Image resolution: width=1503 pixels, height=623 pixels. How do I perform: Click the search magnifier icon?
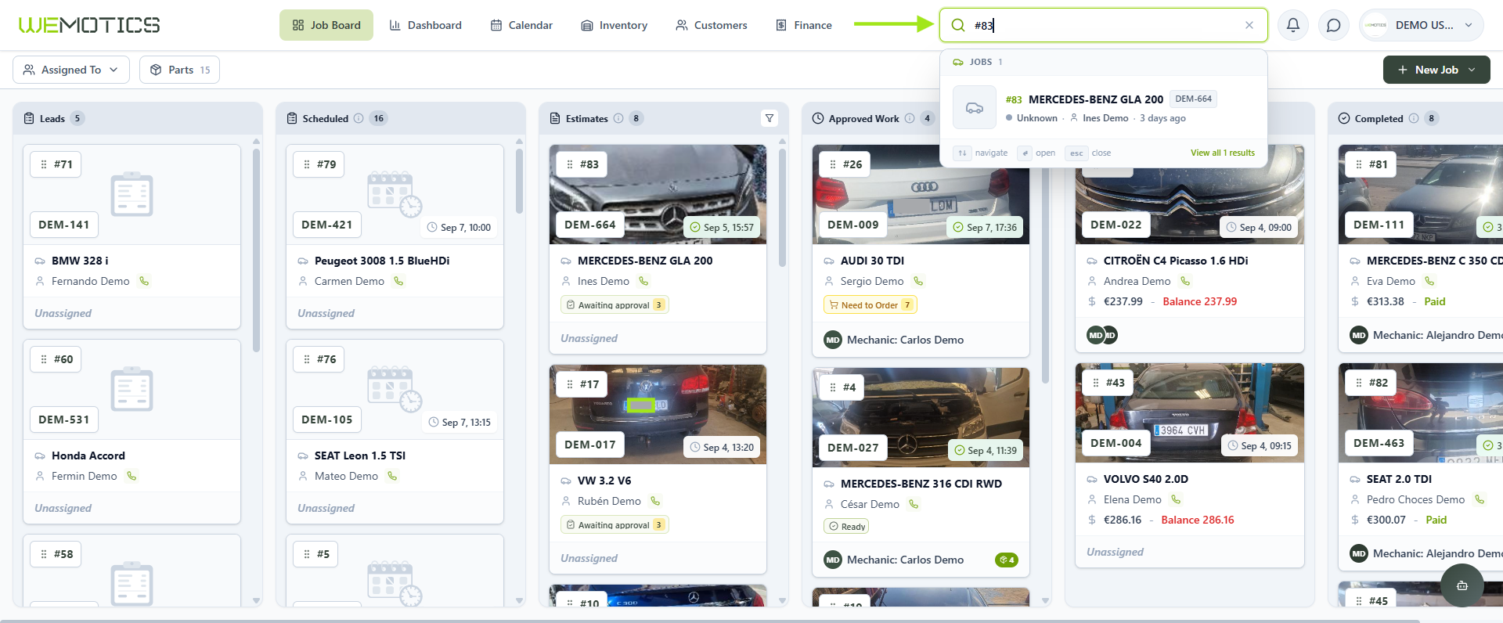click(958, 25)
